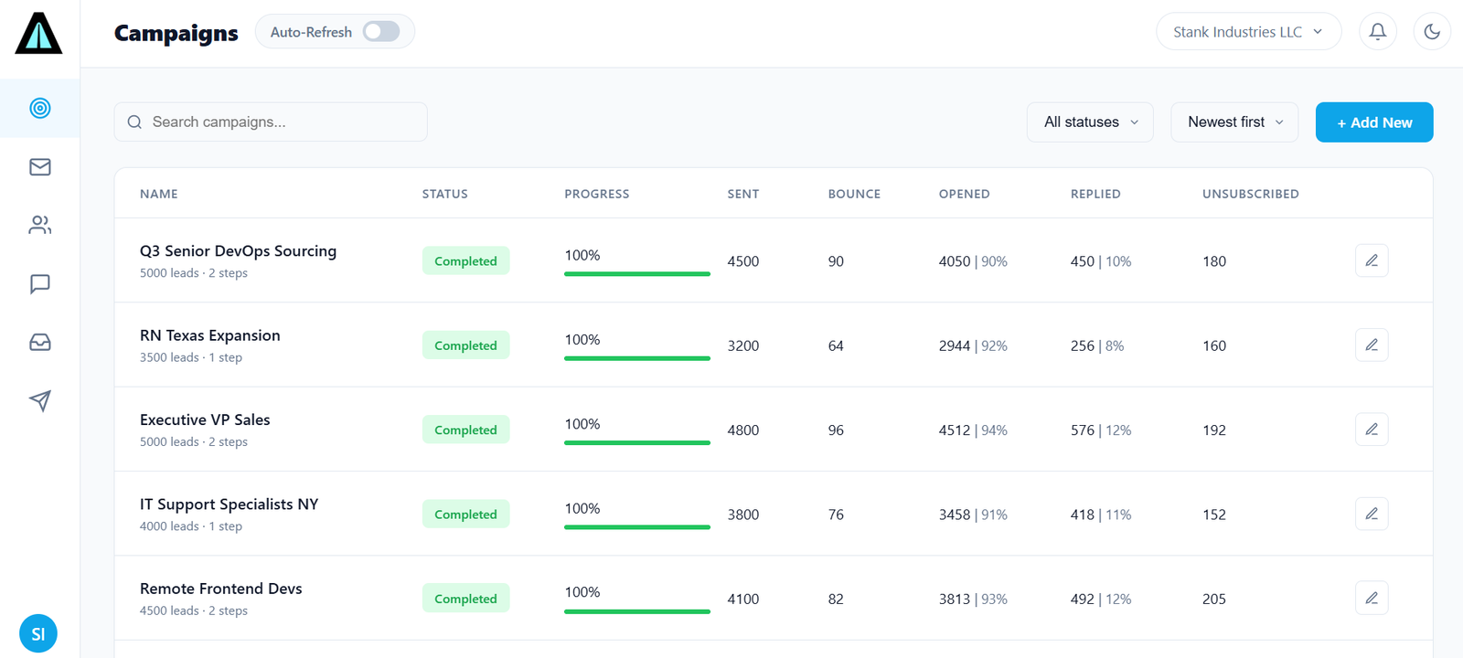Click the NAME column header
The image size is (1463, 658).
(159, 194)
